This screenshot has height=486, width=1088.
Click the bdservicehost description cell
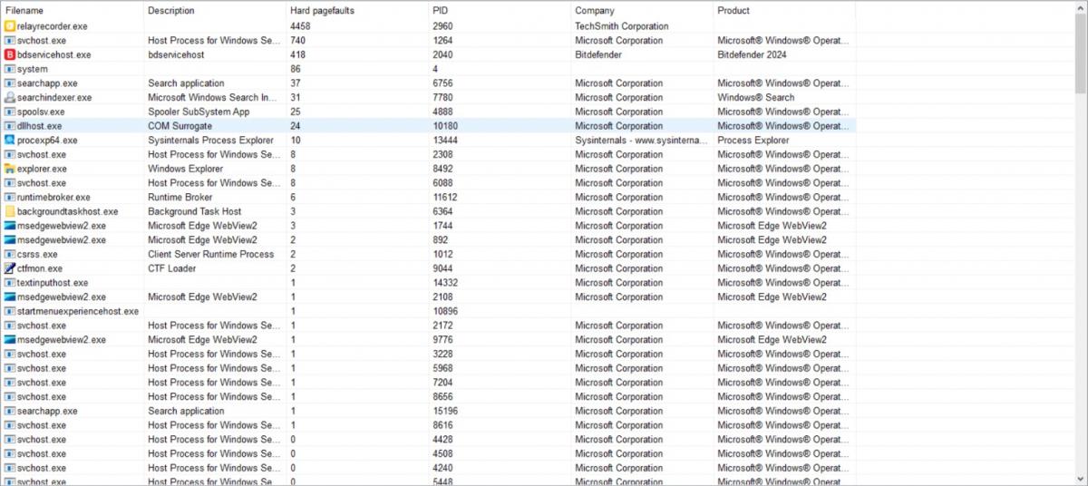177,55
